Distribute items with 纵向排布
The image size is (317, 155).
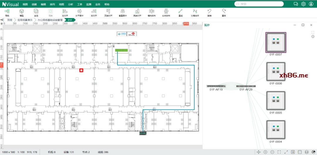pos(166,13)
